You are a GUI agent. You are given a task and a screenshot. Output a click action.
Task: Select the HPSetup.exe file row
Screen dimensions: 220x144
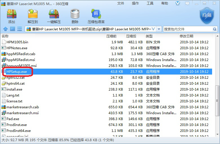pyautogui.click(x=107, y=71)
